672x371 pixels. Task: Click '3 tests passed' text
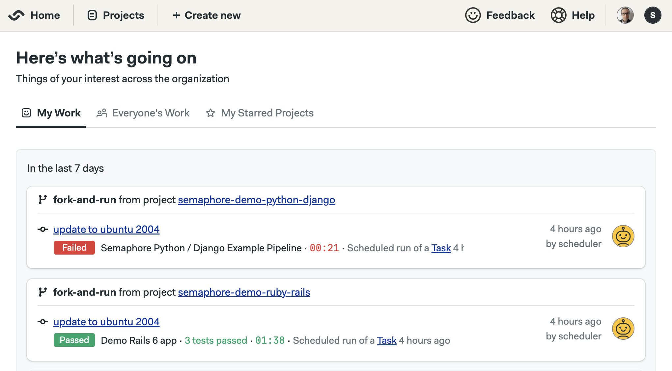coord(216,340)
